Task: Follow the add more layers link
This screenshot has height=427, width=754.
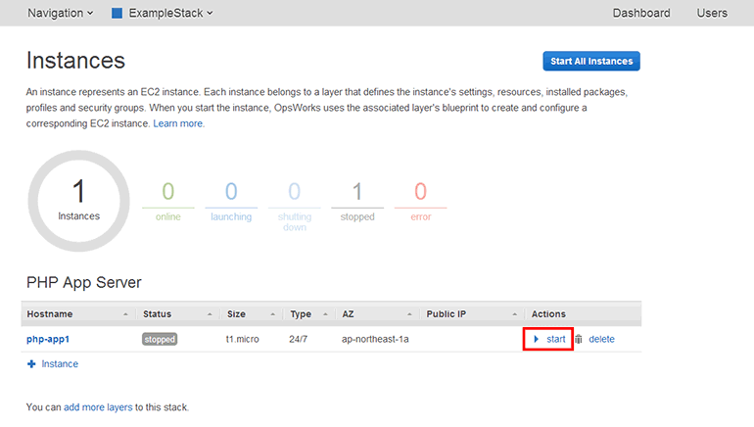Action: [x=98, y=406]
